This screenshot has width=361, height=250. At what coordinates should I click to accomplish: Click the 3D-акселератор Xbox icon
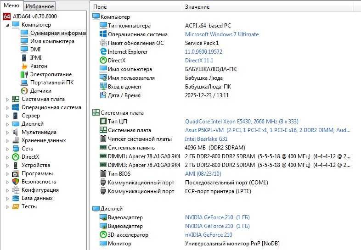coord(103,234)
